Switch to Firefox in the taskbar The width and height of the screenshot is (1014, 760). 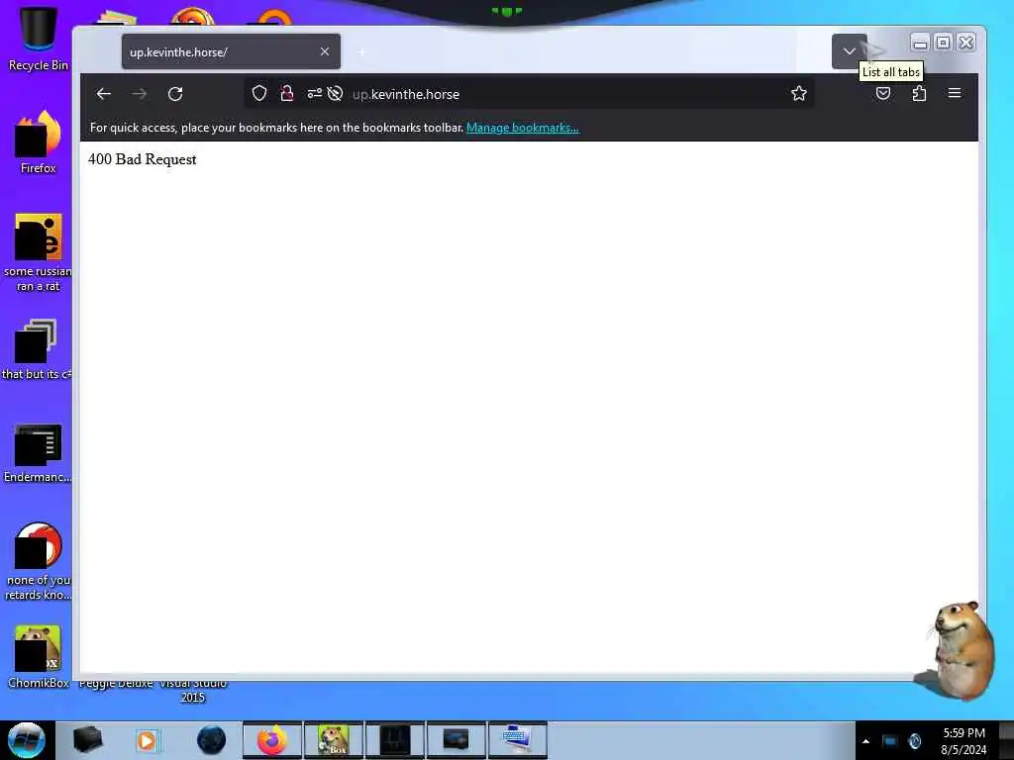click(x=272, y=740)
